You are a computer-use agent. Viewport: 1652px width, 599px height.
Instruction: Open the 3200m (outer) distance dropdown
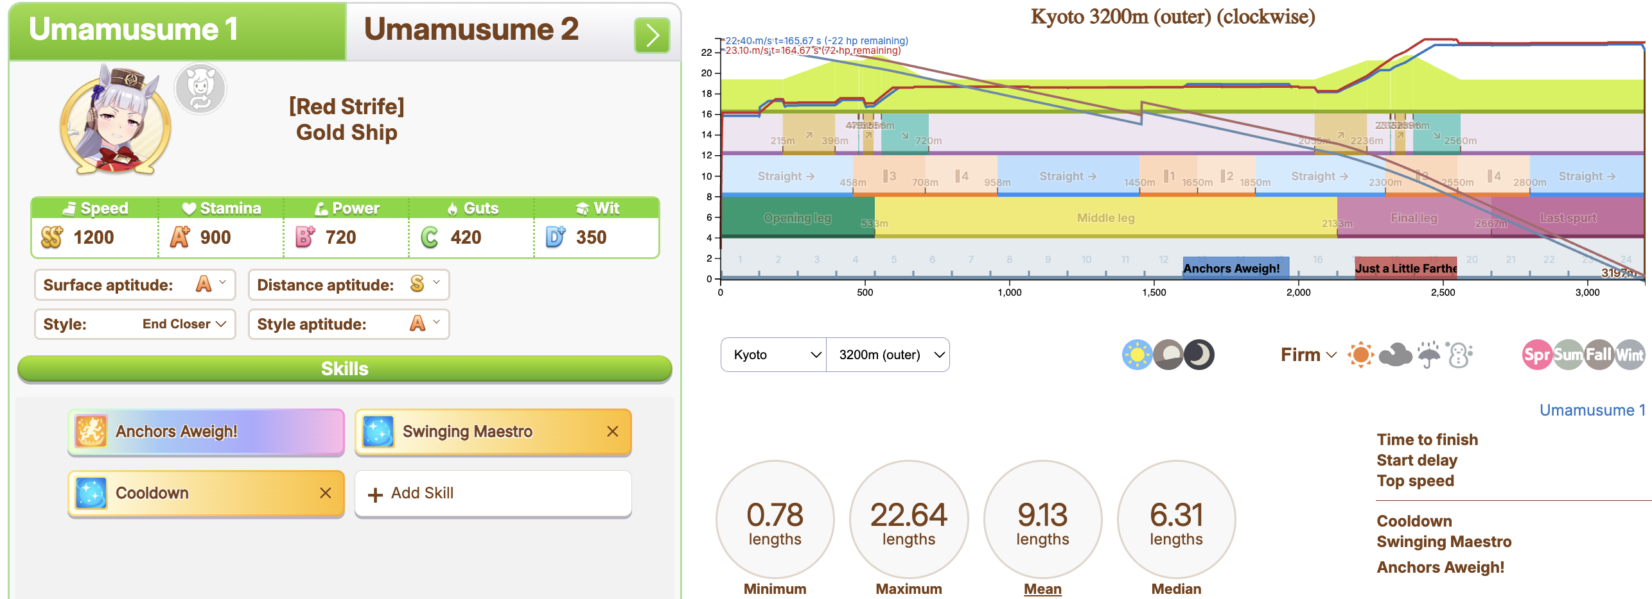(888, 355)
